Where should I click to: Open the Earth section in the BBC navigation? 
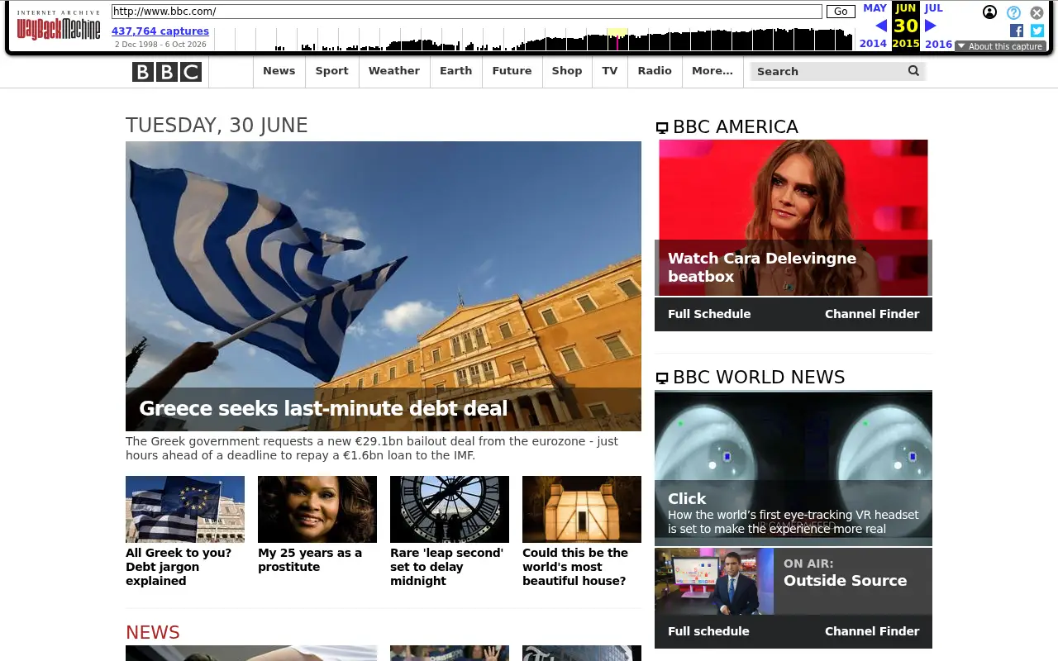[x=456, y=71]
